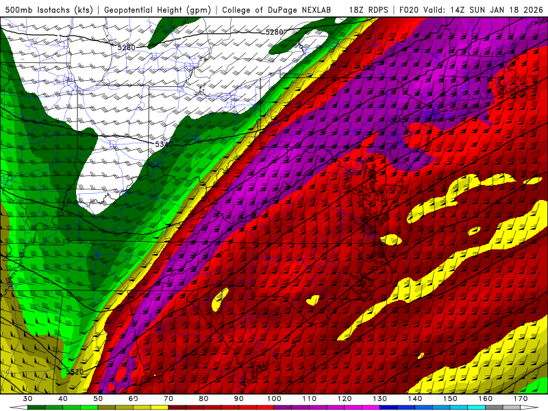Click the colorbar value 130
Screen dimensions: 548x411
point(379,399)
